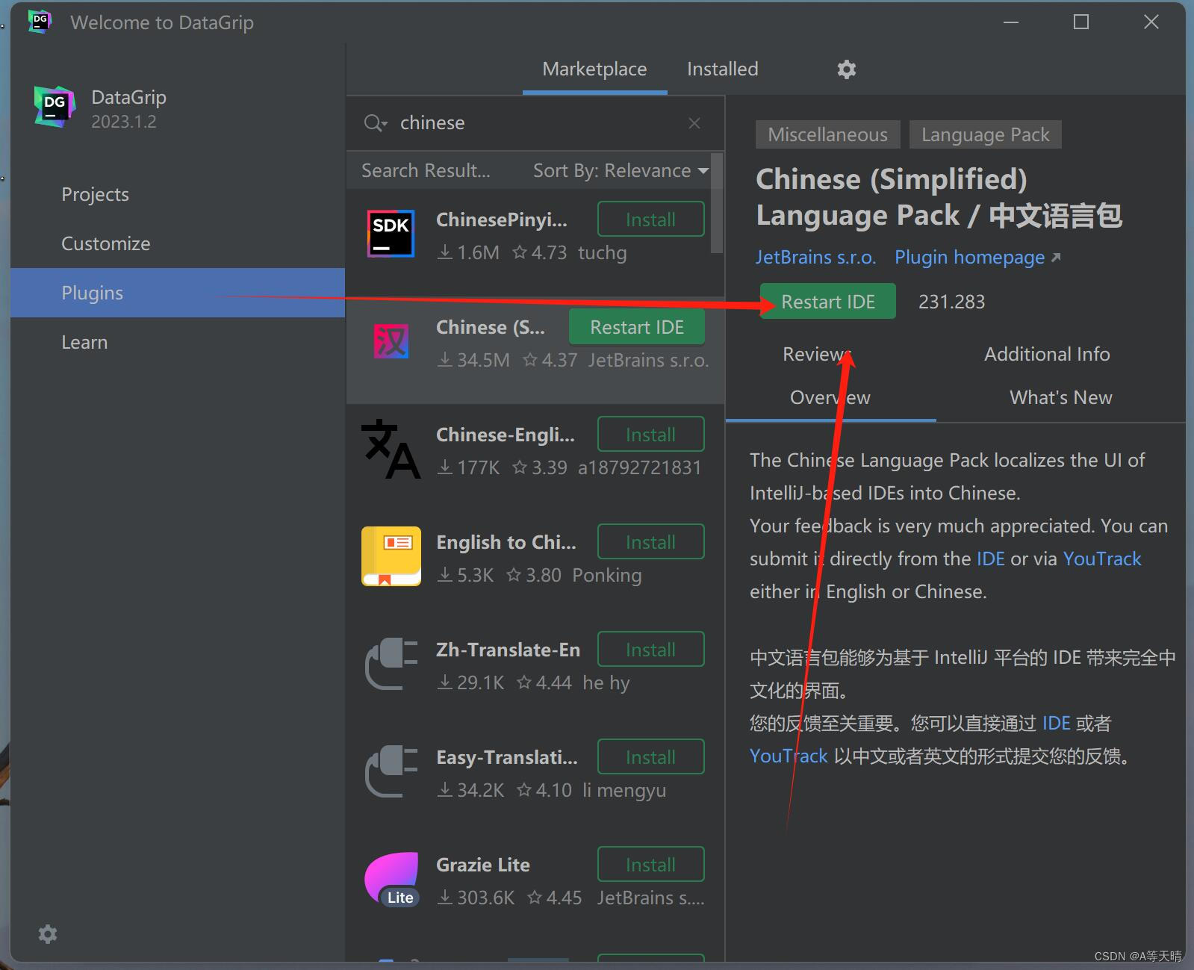Select the ChinesePinyin SDK plugin icon
The width and height of the screenshot is (1194, 970).
click(x=391, y=234)
